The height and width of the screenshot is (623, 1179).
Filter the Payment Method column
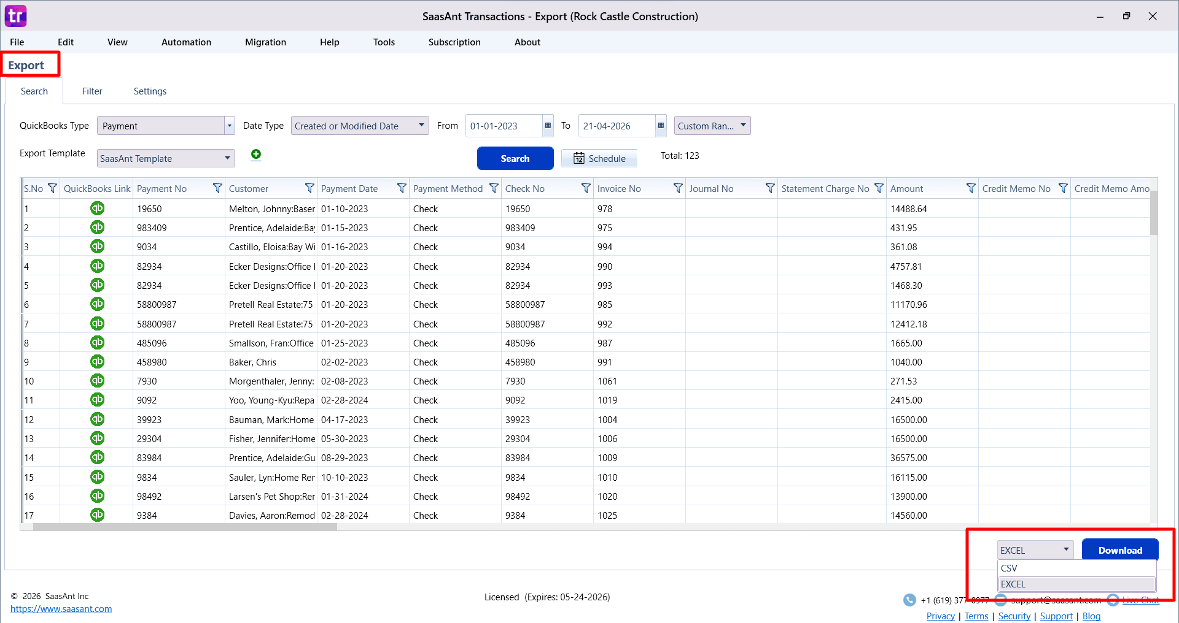coord(494,188)
